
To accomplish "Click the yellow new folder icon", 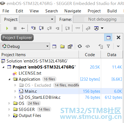I will coord(62,47).
